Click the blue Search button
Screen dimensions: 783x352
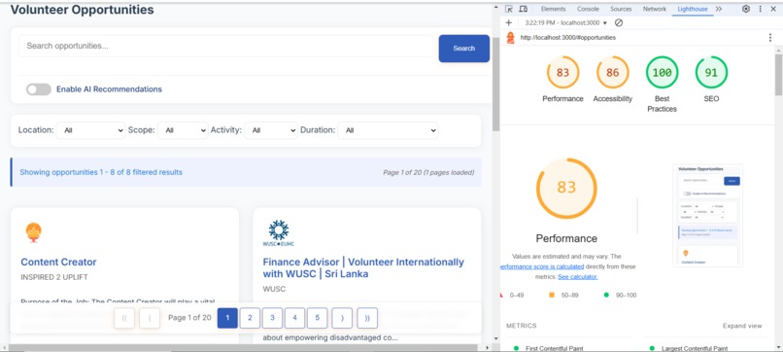click(x=464, y=49)
